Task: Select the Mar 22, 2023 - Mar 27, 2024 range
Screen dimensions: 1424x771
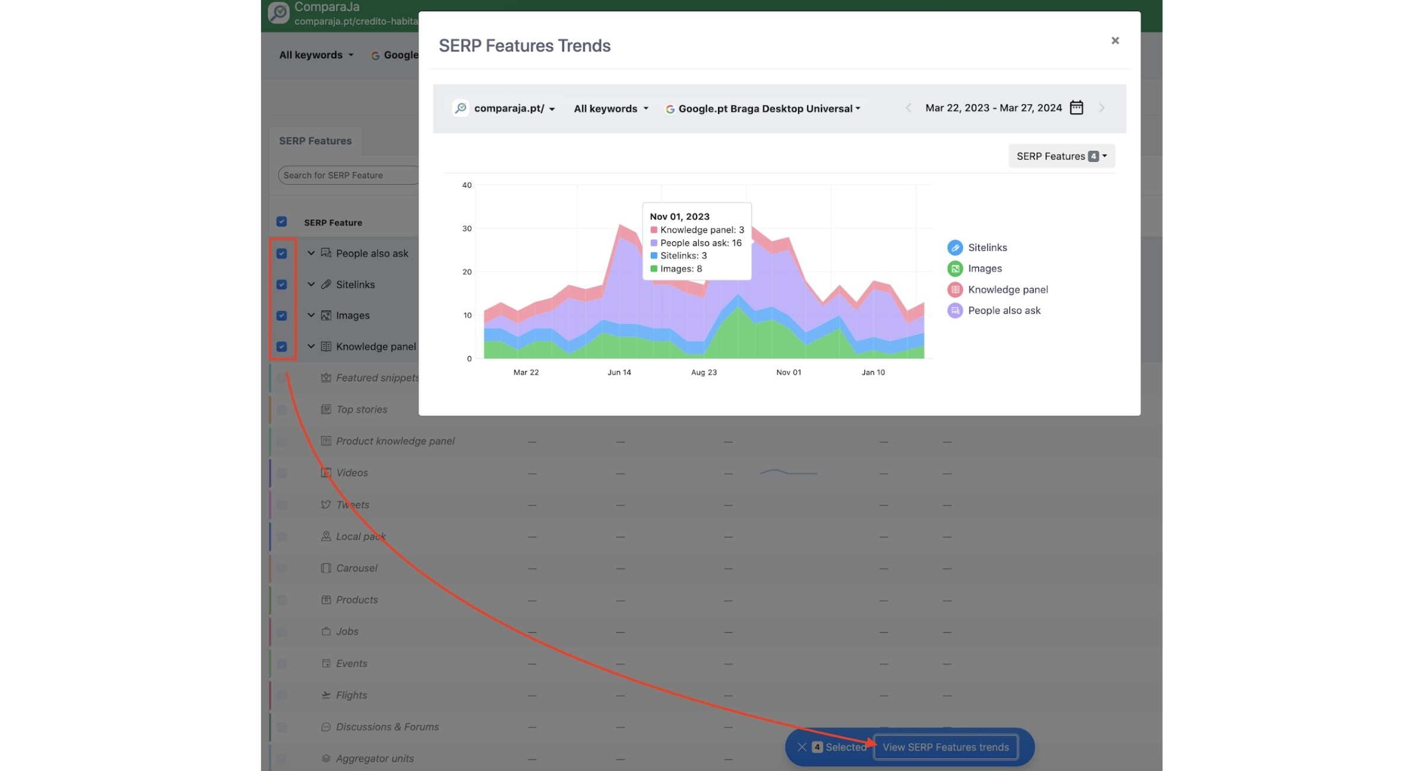Action: (993, 108)
